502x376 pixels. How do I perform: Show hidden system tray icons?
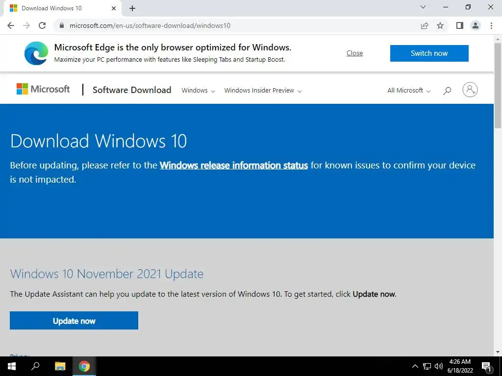pos(415,366)
